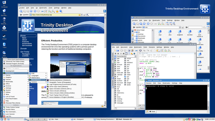Screen dimensions: 215x121
Task: Click the Save icon in Kate toolbar
Action: 129,50
